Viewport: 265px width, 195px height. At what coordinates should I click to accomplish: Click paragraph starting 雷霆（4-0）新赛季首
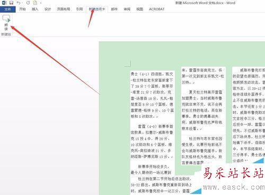[152, 142]
